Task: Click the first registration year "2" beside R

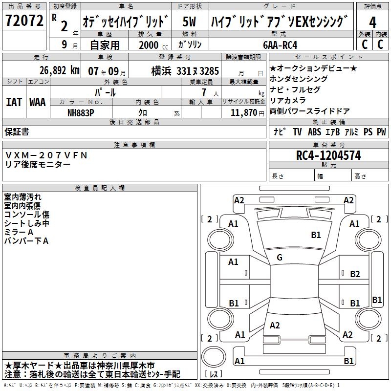Action: pos(64,26)
